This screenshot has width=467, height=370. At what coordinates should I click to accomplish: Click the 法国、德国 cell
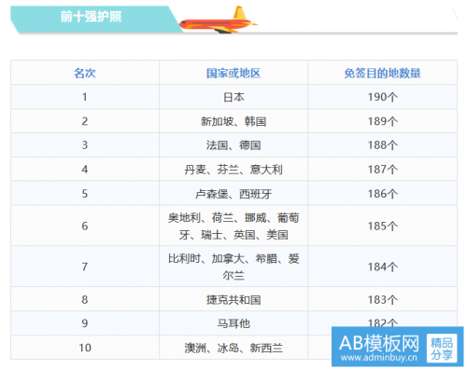coord(233,145)
